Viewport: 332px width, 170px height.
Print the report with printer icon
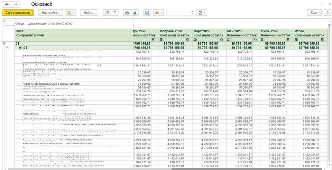(x=127, y=13)
